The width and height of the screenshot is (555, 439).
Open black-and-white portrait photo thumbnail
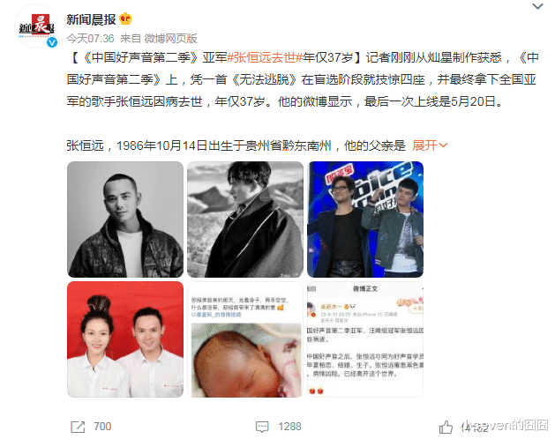125,219
